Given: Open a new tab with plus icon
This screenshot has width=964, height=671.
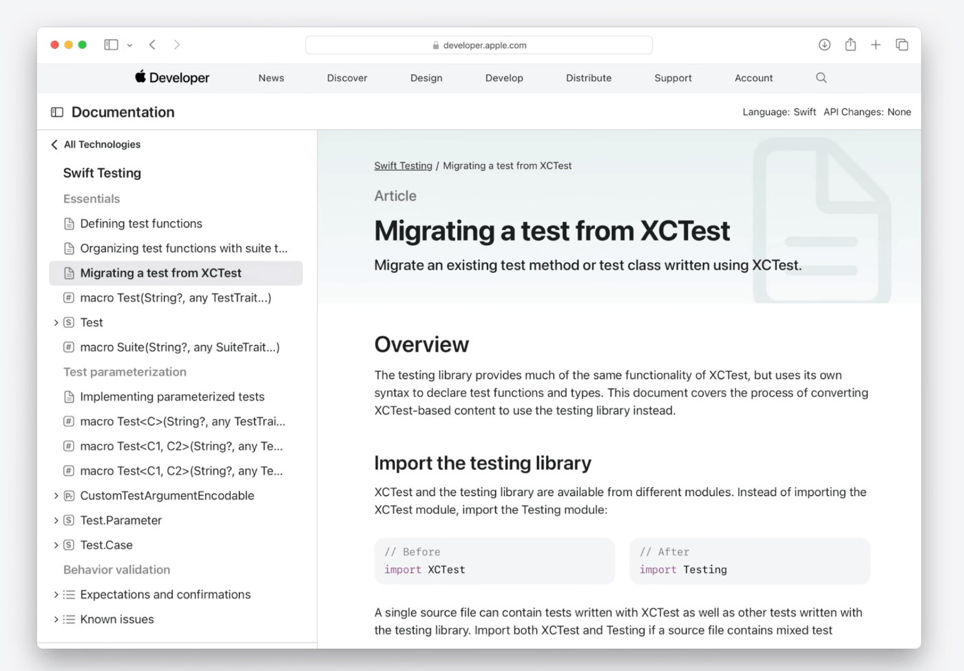Looking at the screenshot, I should [876, 45].
